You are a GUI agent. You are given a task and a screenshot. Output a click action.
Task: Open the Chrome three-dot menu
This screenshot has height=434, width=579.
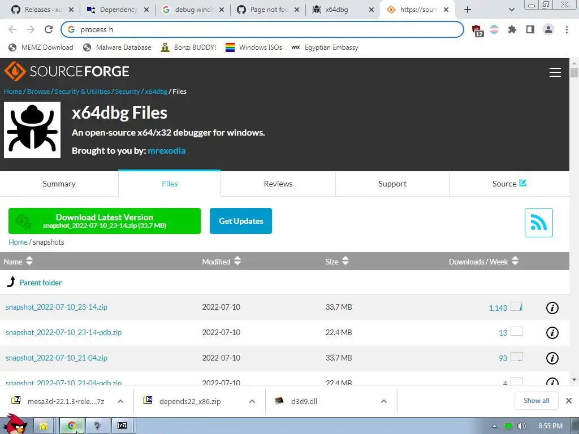567,29
